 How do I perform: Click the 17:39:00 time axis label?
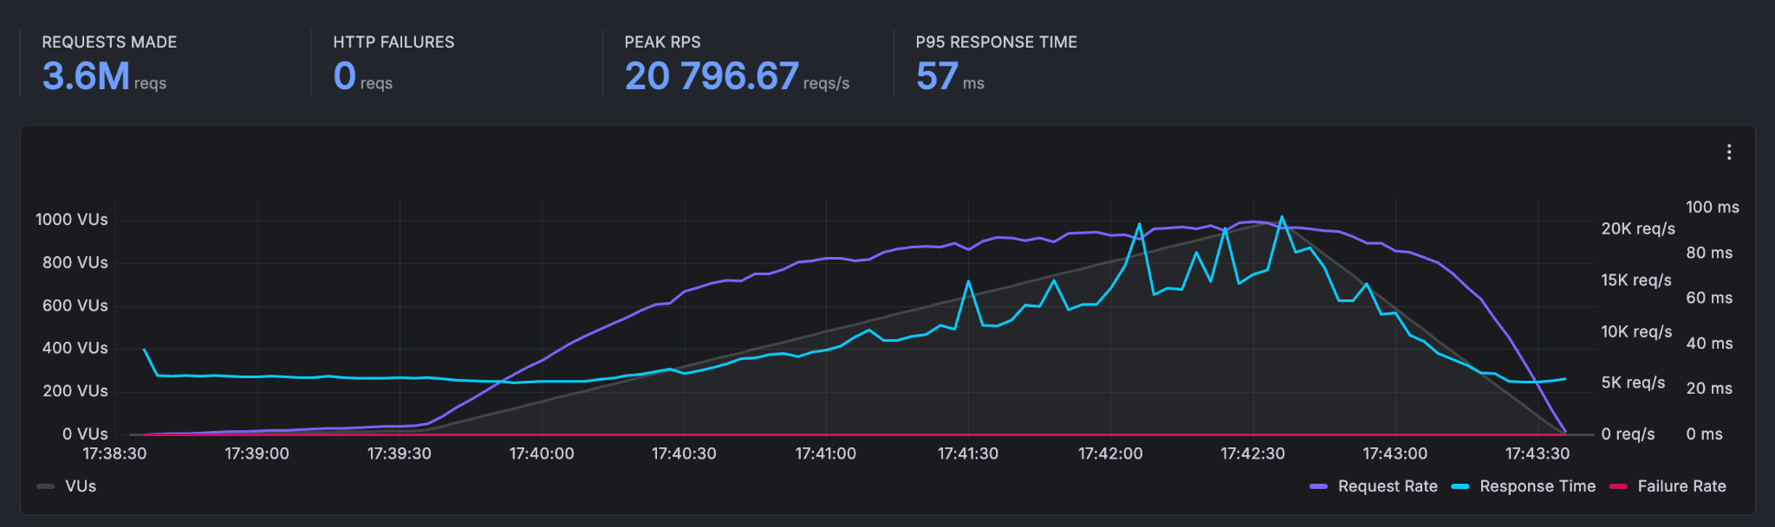point(257,453)
